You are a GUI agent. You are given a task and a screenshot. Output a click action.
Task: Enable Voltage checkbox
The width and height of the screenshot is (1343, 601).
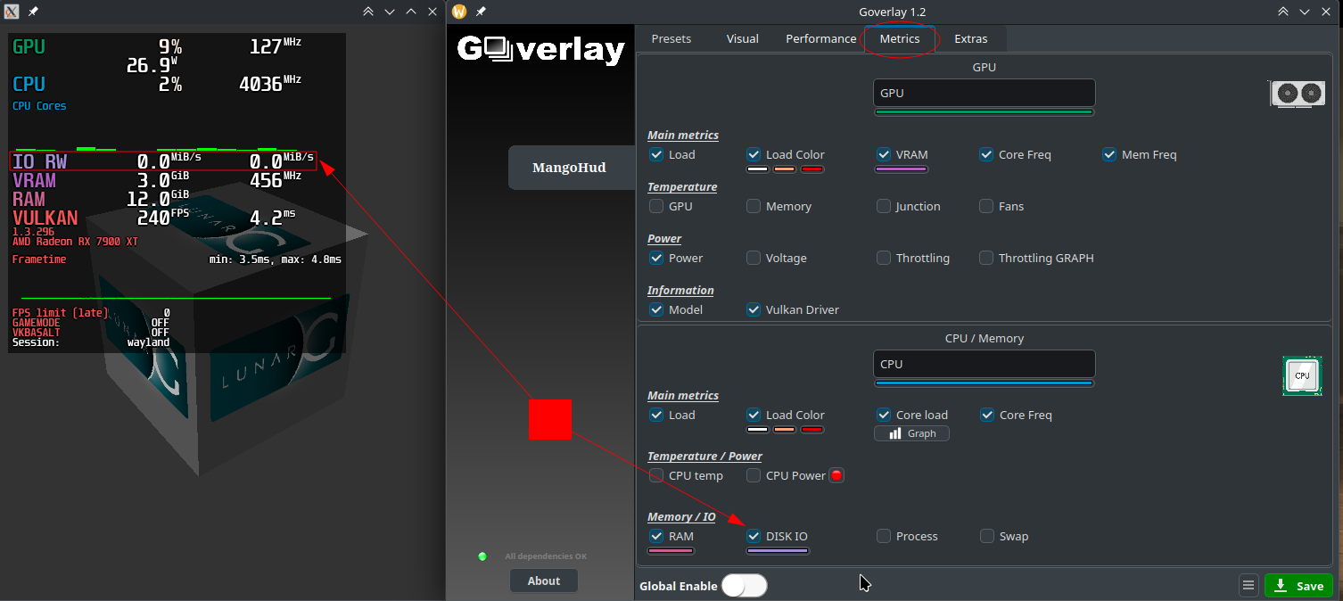pyautogui.click(x=754, y=258)
